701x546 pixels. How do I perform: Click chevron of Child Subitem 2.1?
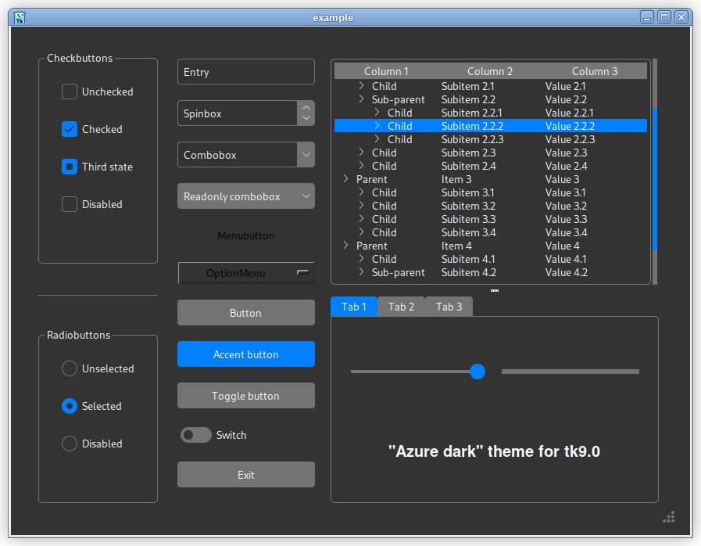[x=361, y=85]
